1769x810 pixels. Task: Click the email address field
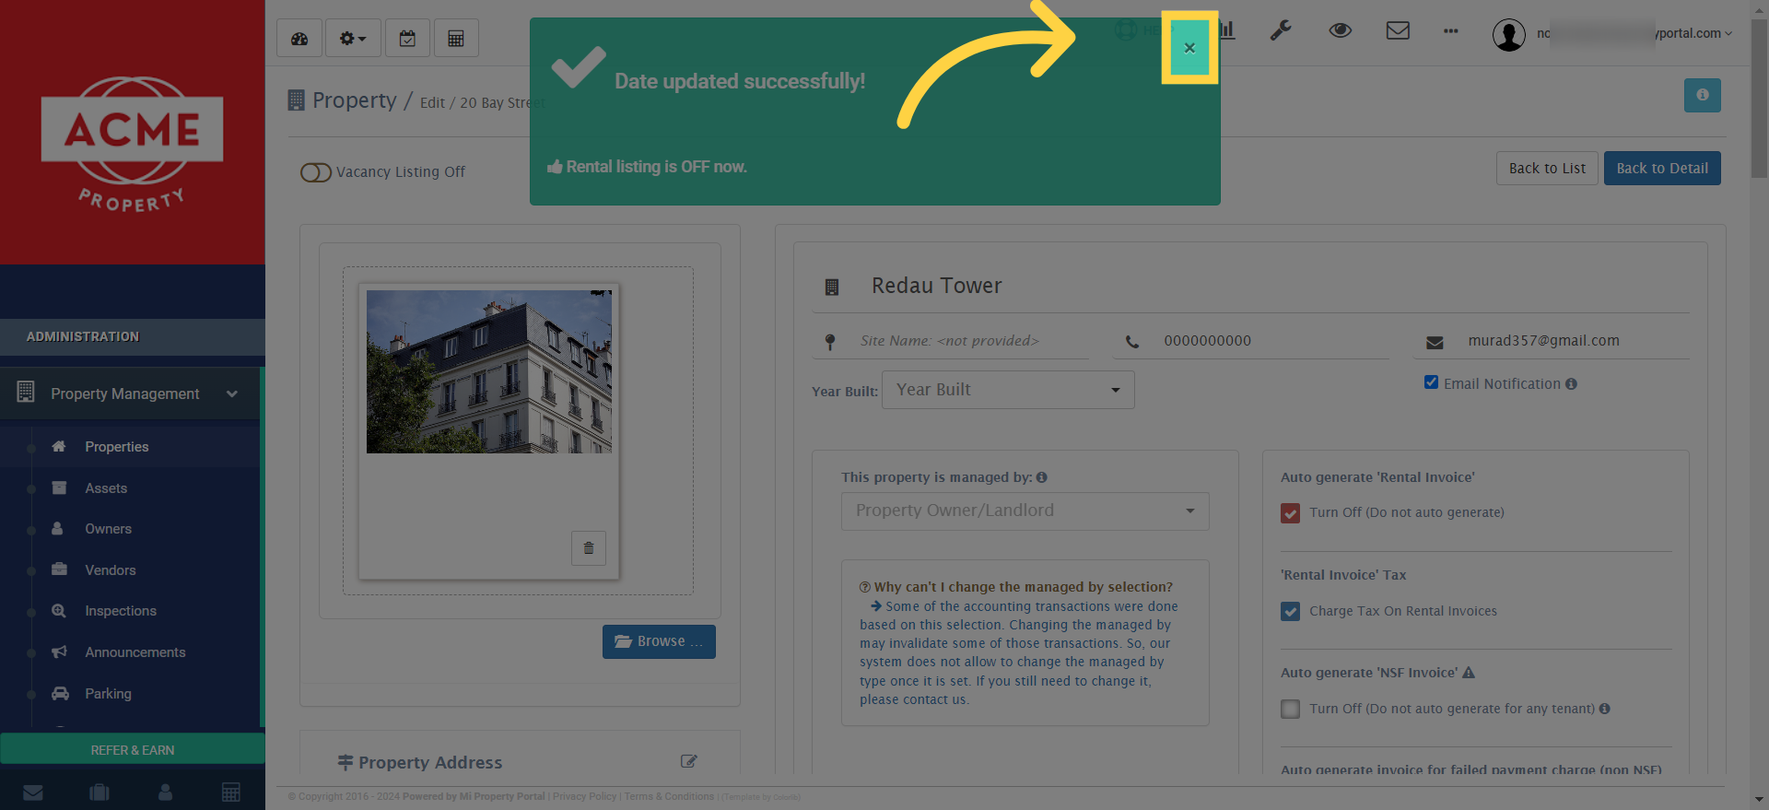coord(1552,341)
